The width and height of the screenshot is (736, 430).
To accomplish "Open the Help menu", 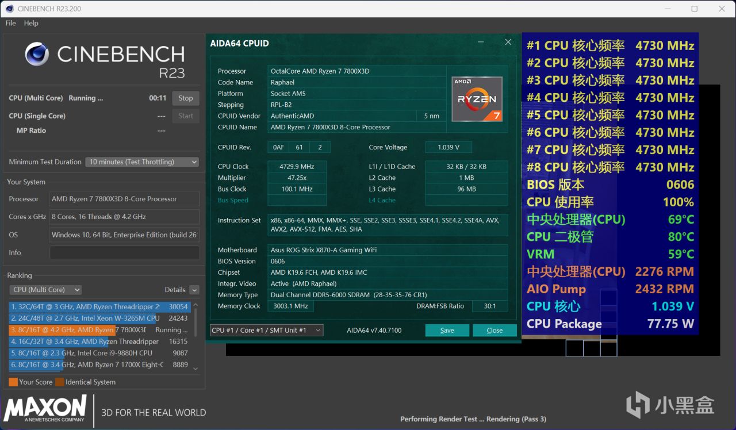I will pyautogui.click(x=31, y=23).
